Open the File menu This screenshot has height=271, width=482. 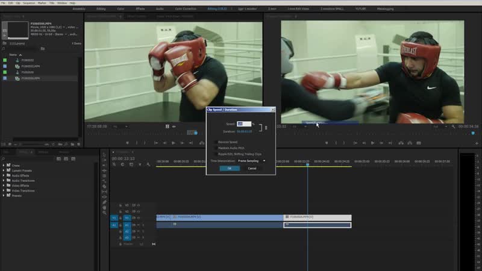(3, 3)
